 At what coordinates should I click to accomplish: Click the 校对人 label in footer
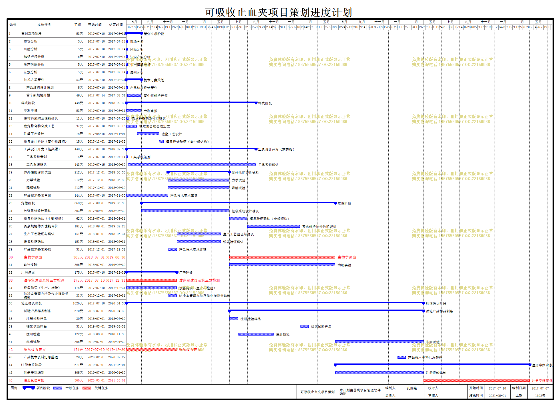pos(433,388)
